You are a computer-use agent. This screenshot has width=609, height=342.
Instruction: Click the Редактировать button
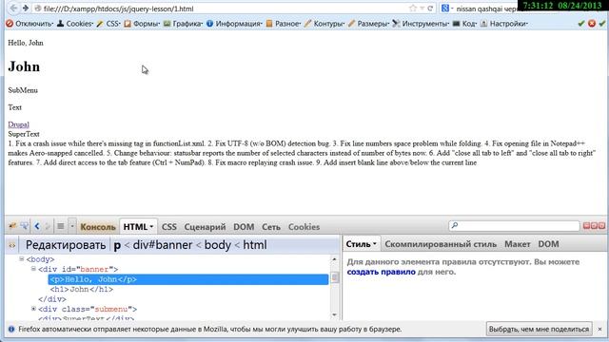66,245
